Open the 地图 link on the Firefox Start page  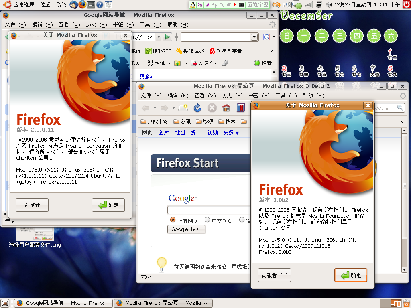[180, 132]
